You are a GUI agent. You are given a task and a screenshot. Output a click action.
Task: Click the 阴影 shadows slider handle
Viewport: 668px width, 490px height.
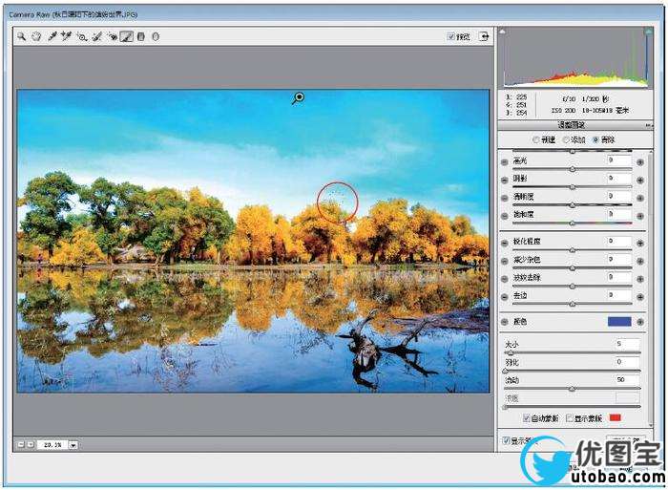(x=573, y=187)
